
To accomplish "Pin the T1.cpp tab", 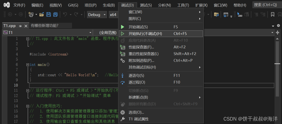I will click(x=20, y=26).
